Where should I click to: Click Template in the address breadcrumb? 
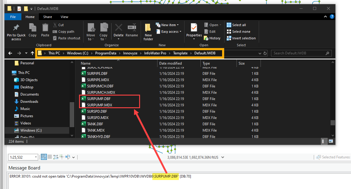180,53
